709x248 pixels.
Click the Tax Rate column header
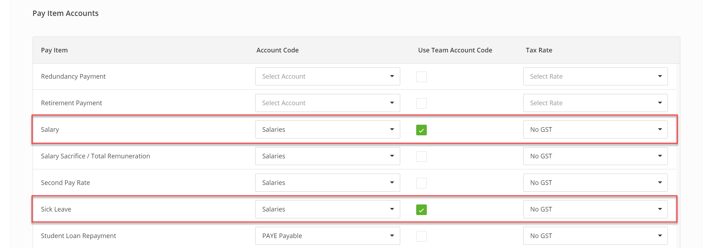pyautogui.click(x=539, y=50)
